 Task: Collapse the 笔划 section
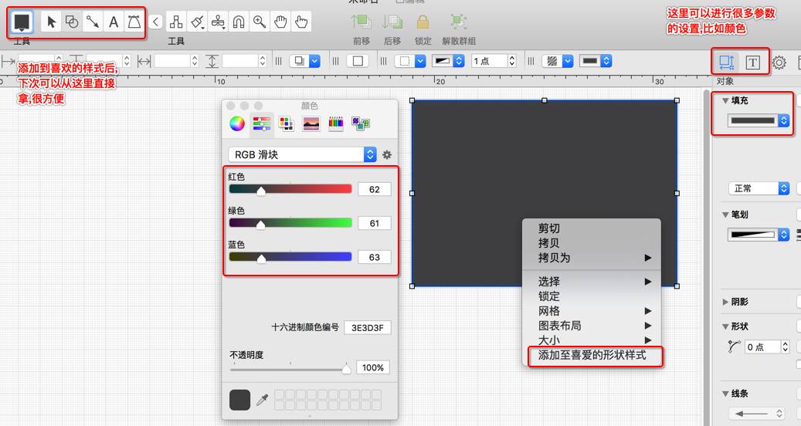click(725, 214)
